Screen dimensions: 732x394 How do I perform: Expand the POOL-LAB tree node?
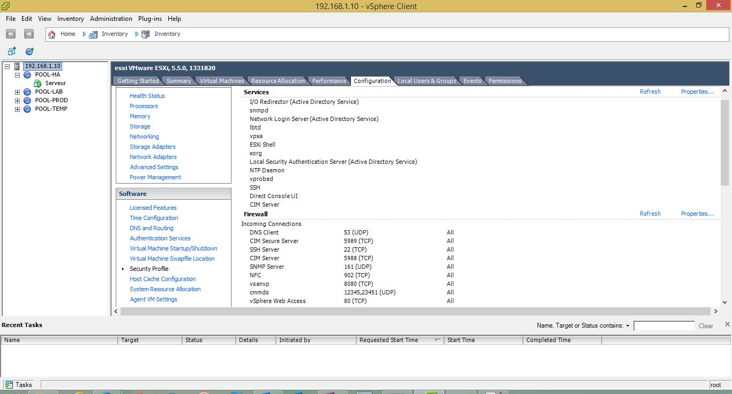pos(17,92)
